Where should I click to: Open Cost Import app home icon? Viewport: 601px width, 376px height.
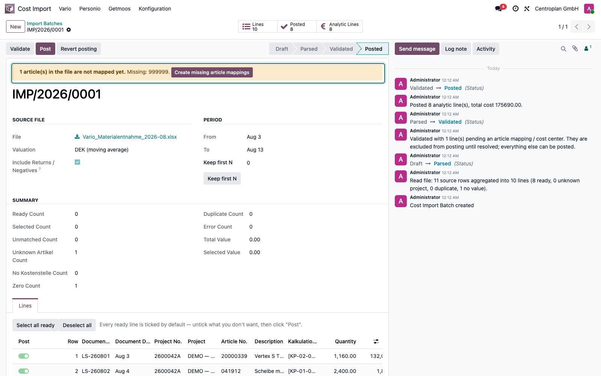coord(10,9)
